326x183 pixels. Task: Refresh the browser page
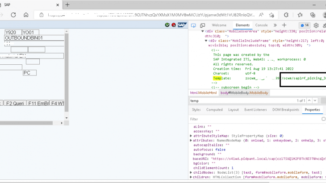point(13,15)
